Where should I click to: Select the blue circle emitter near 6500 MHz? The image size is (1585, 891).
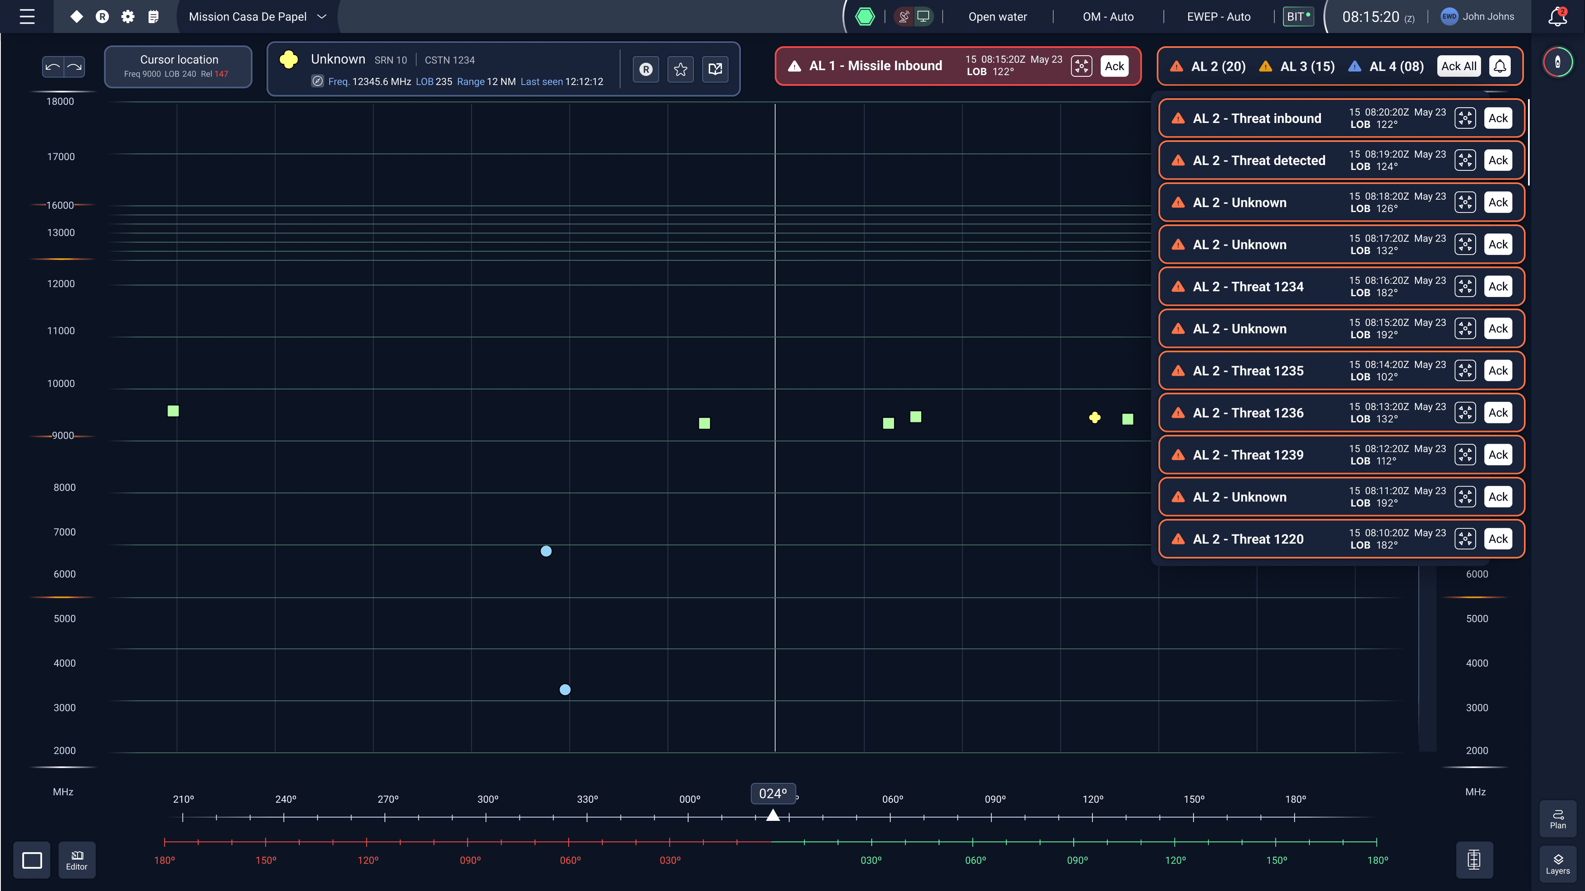click(546, 551)
